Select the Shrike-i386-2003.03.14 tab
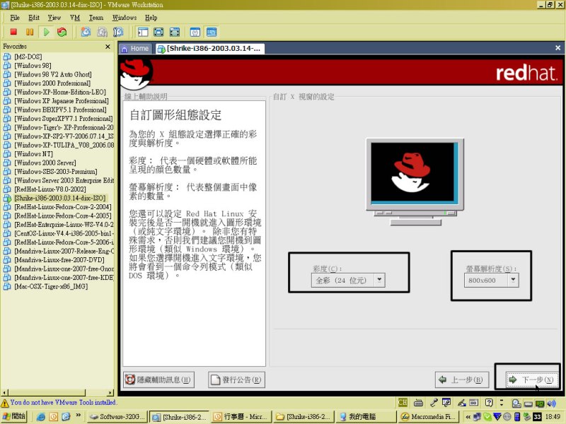This screenshot has width=566, height=424. 210,48
